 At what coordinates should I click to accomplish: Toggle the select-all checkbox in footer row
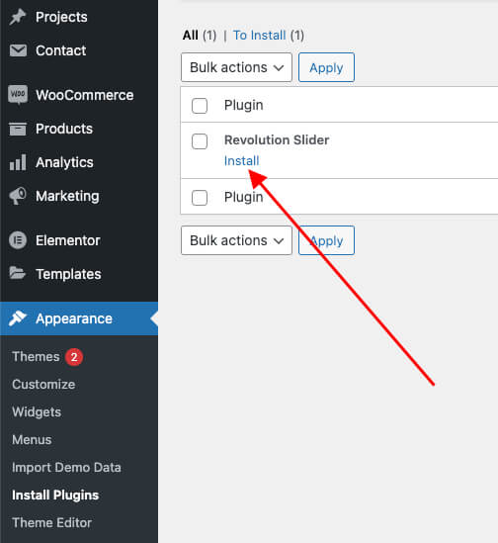coord(200,198)
